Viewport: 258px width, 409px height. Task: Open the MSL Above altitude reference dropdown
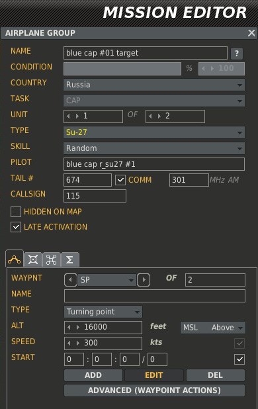[x=212, y=328]
